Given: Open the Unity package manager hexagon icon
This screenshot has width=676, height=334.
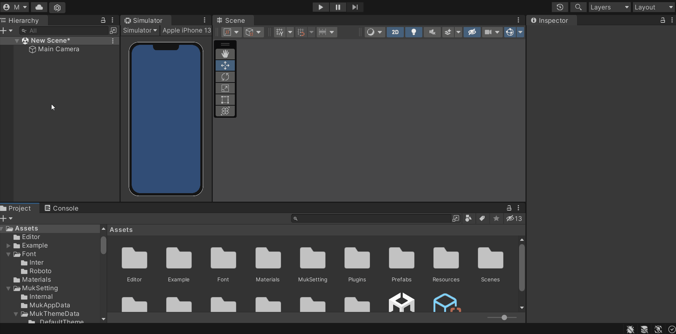Looking at the screenshot, I should tap(57, 7).
